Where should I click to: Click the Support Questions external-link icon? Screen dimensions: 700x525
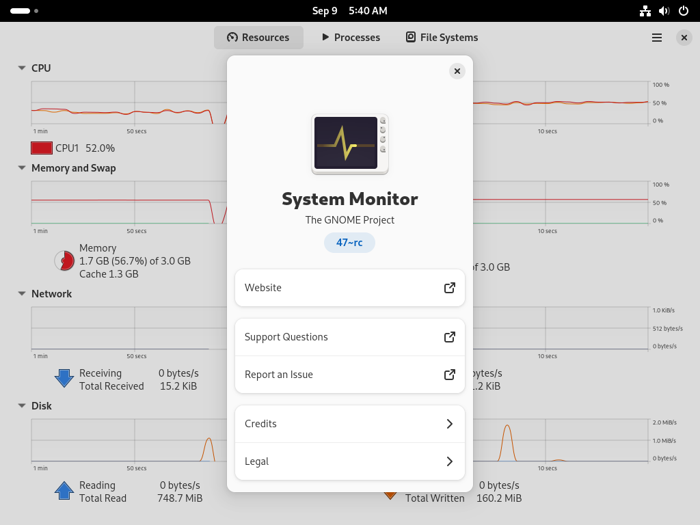tap(450, 337)
